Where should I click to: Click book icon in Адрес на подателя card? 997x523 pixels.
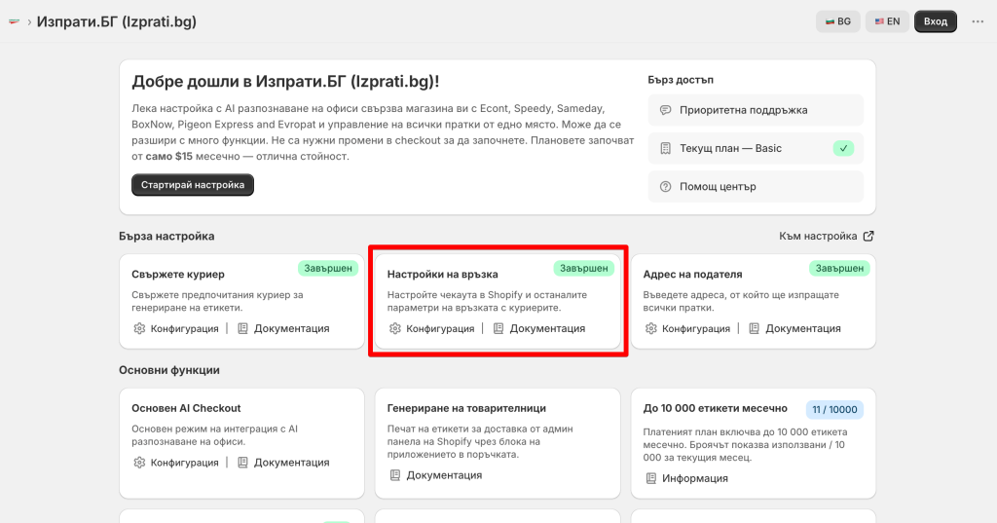coord(754,328)
